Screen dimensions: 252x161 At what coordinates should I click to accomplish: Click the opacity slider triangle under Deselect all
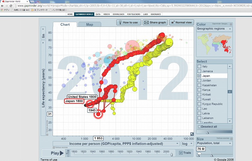(x=208, y=133)
